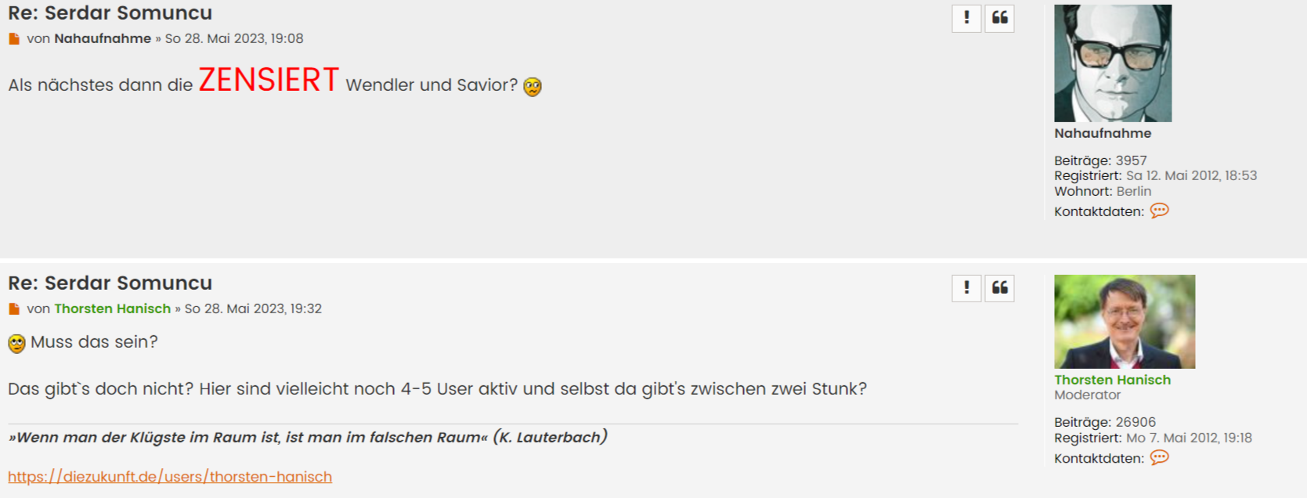Open Nahaufnahme's Kontaktdaten speech bubble
Image resolution: width=1307 pixels, height=498 pixels.
pos(1159,211)
